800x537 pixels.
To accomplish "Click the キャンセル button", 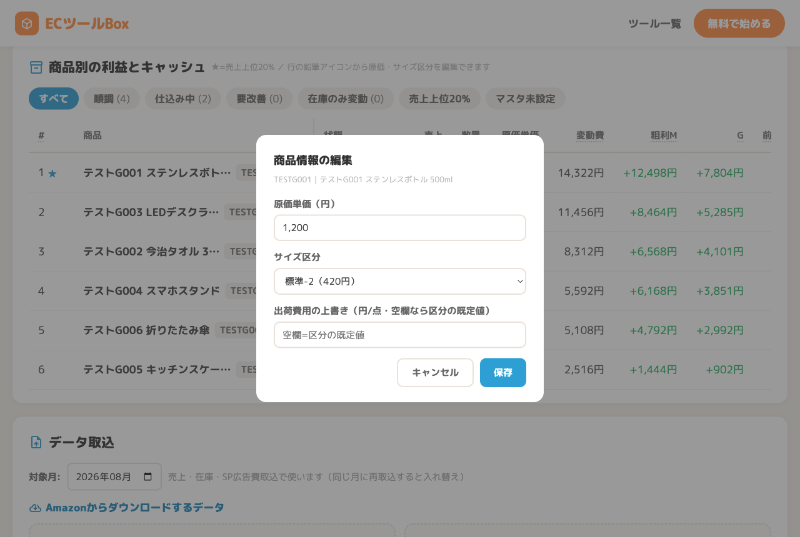I will 435,373.
